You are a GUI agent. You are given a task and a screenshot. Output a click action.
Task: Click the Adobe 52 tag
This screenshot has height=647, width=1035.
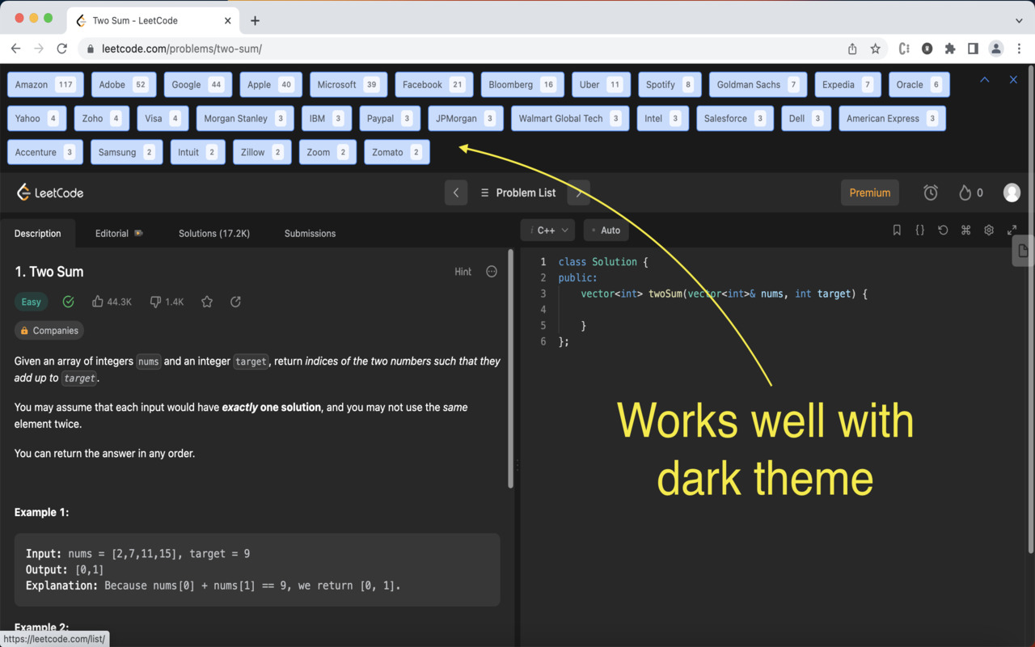coord(123,84)
